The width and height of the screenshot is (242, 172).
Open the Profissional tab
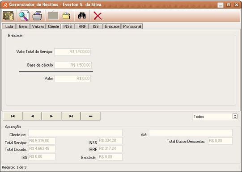pos(132,26)
